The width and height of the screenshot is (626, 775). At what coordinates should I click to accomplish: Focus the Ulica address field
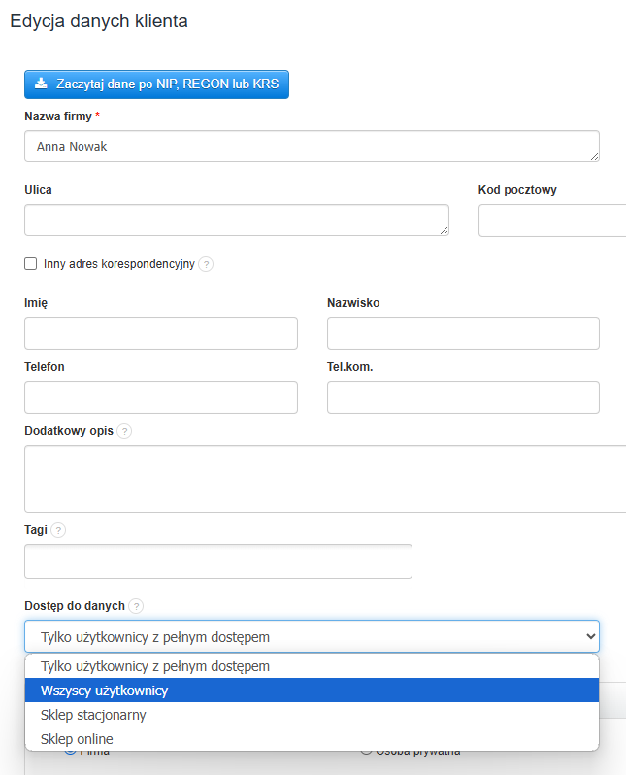click(x=237, y=219)
